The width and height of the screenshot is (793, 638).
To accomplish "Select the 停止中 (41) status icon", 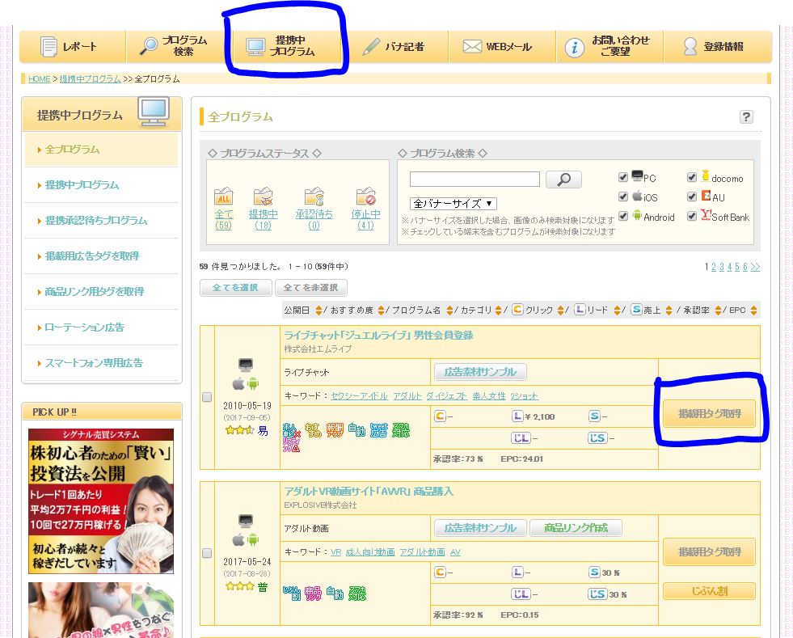I will coord(365,196).
